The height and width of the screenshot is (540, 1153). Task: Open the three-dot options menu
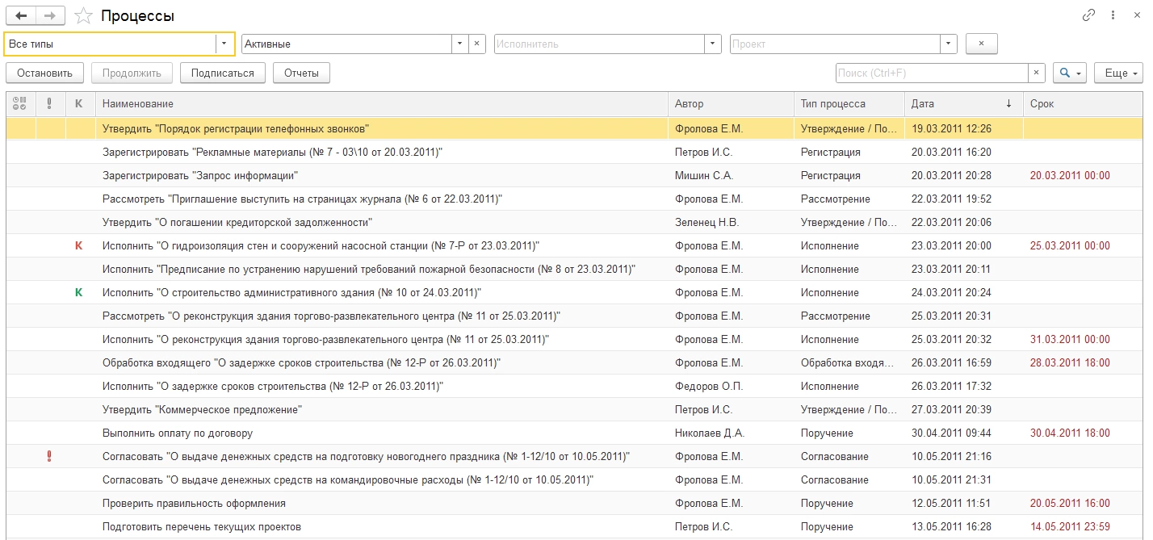click(1113, 15)
